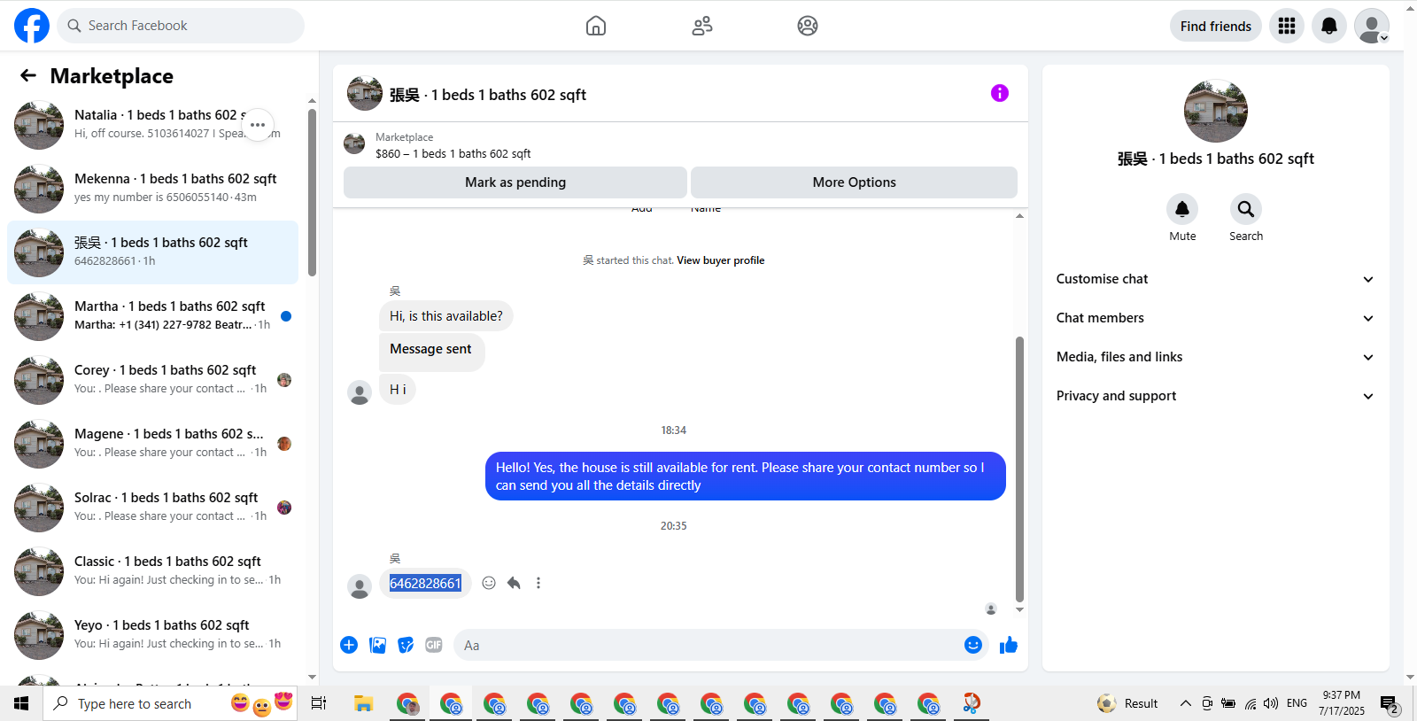Click the chat messages scrollbar
This screenshot has width=1417, height=721.
pyautogui.click(x=1019, y=469)
